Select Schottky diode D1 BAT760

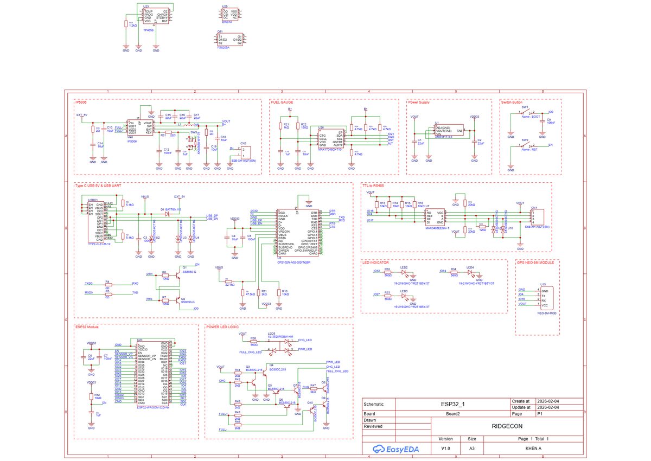(168, 214)
